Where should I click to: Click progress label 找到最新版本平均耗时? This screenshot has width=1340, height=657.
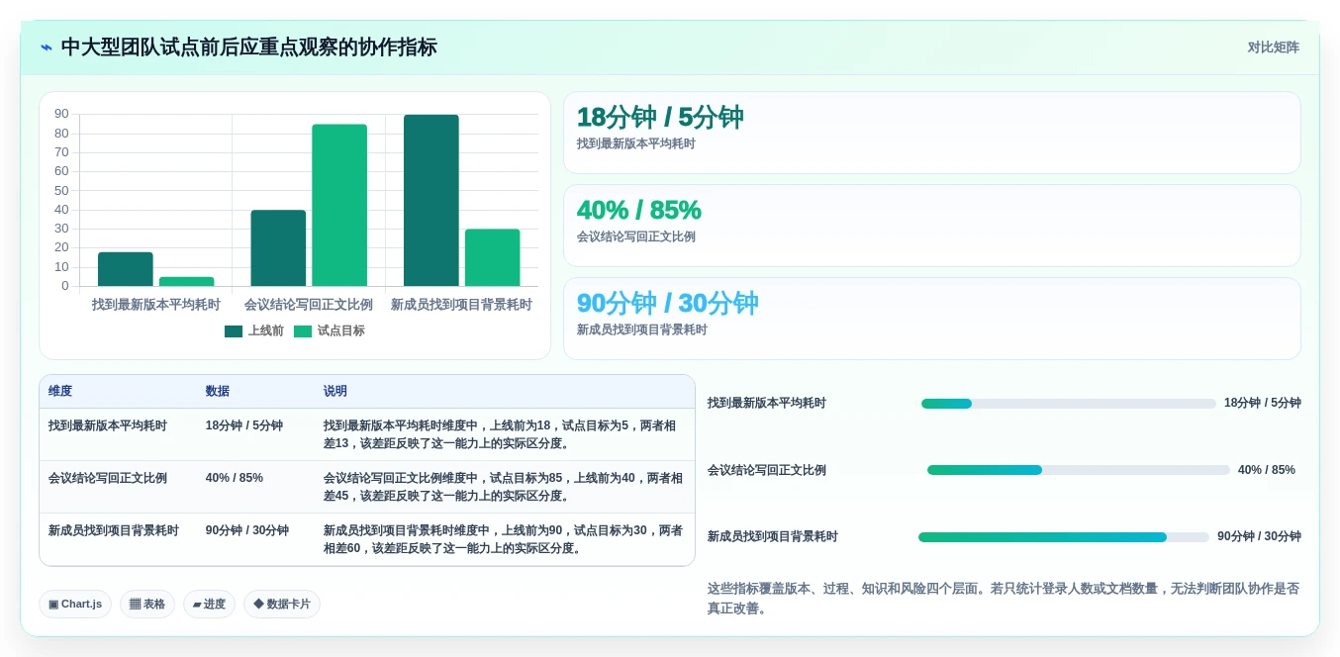[x=767, y=404]
